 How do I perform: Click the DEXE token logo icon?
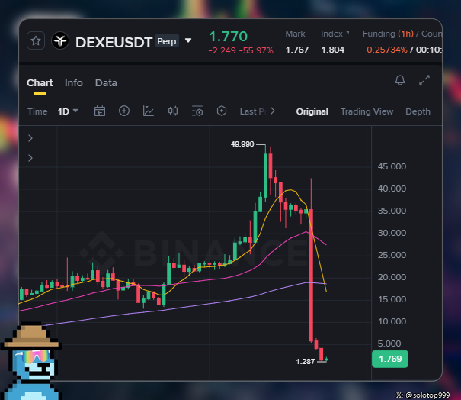(60, 40)
